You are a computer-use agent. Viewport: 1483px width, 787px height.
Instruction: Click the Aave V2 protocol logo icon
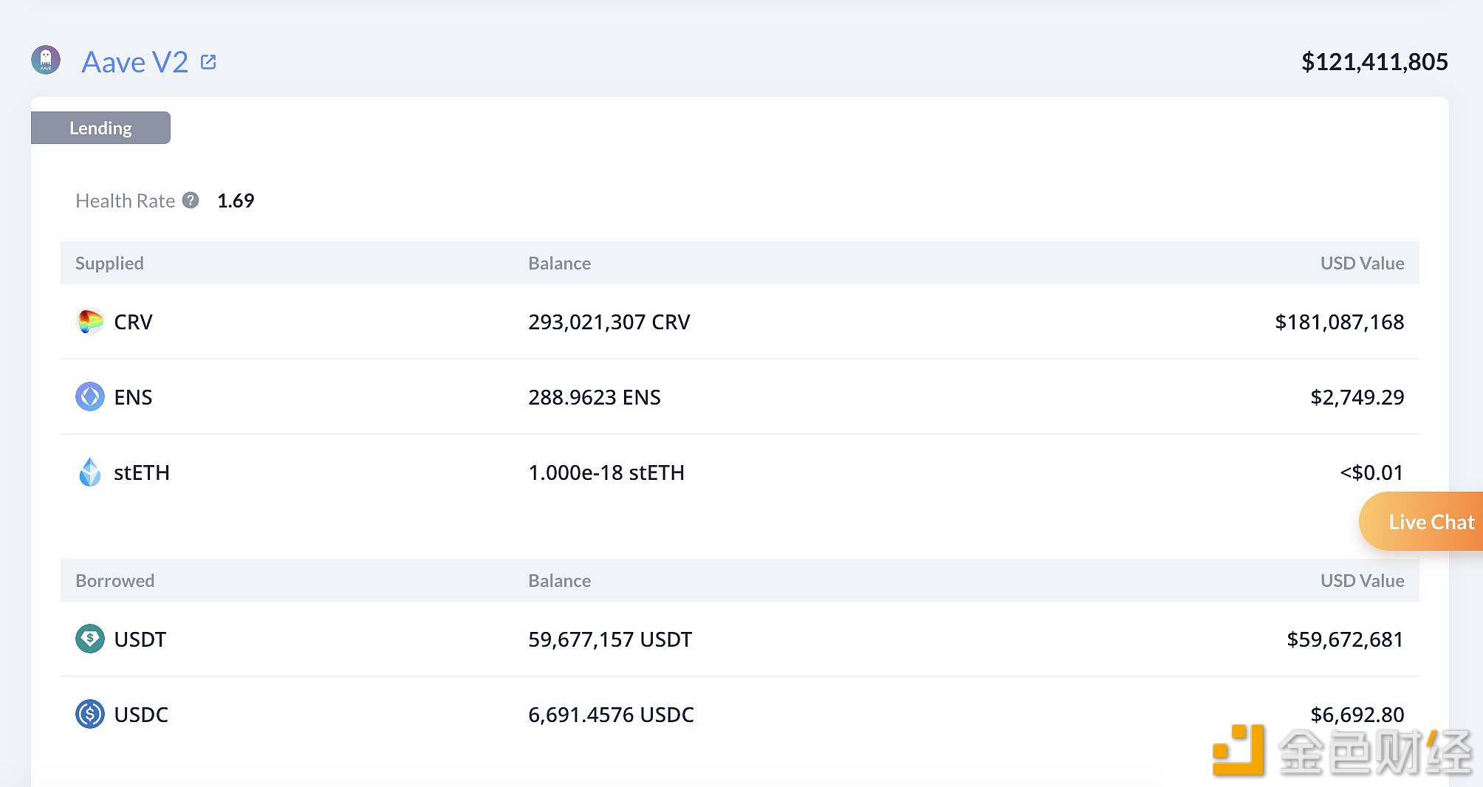tap(46, 61)
